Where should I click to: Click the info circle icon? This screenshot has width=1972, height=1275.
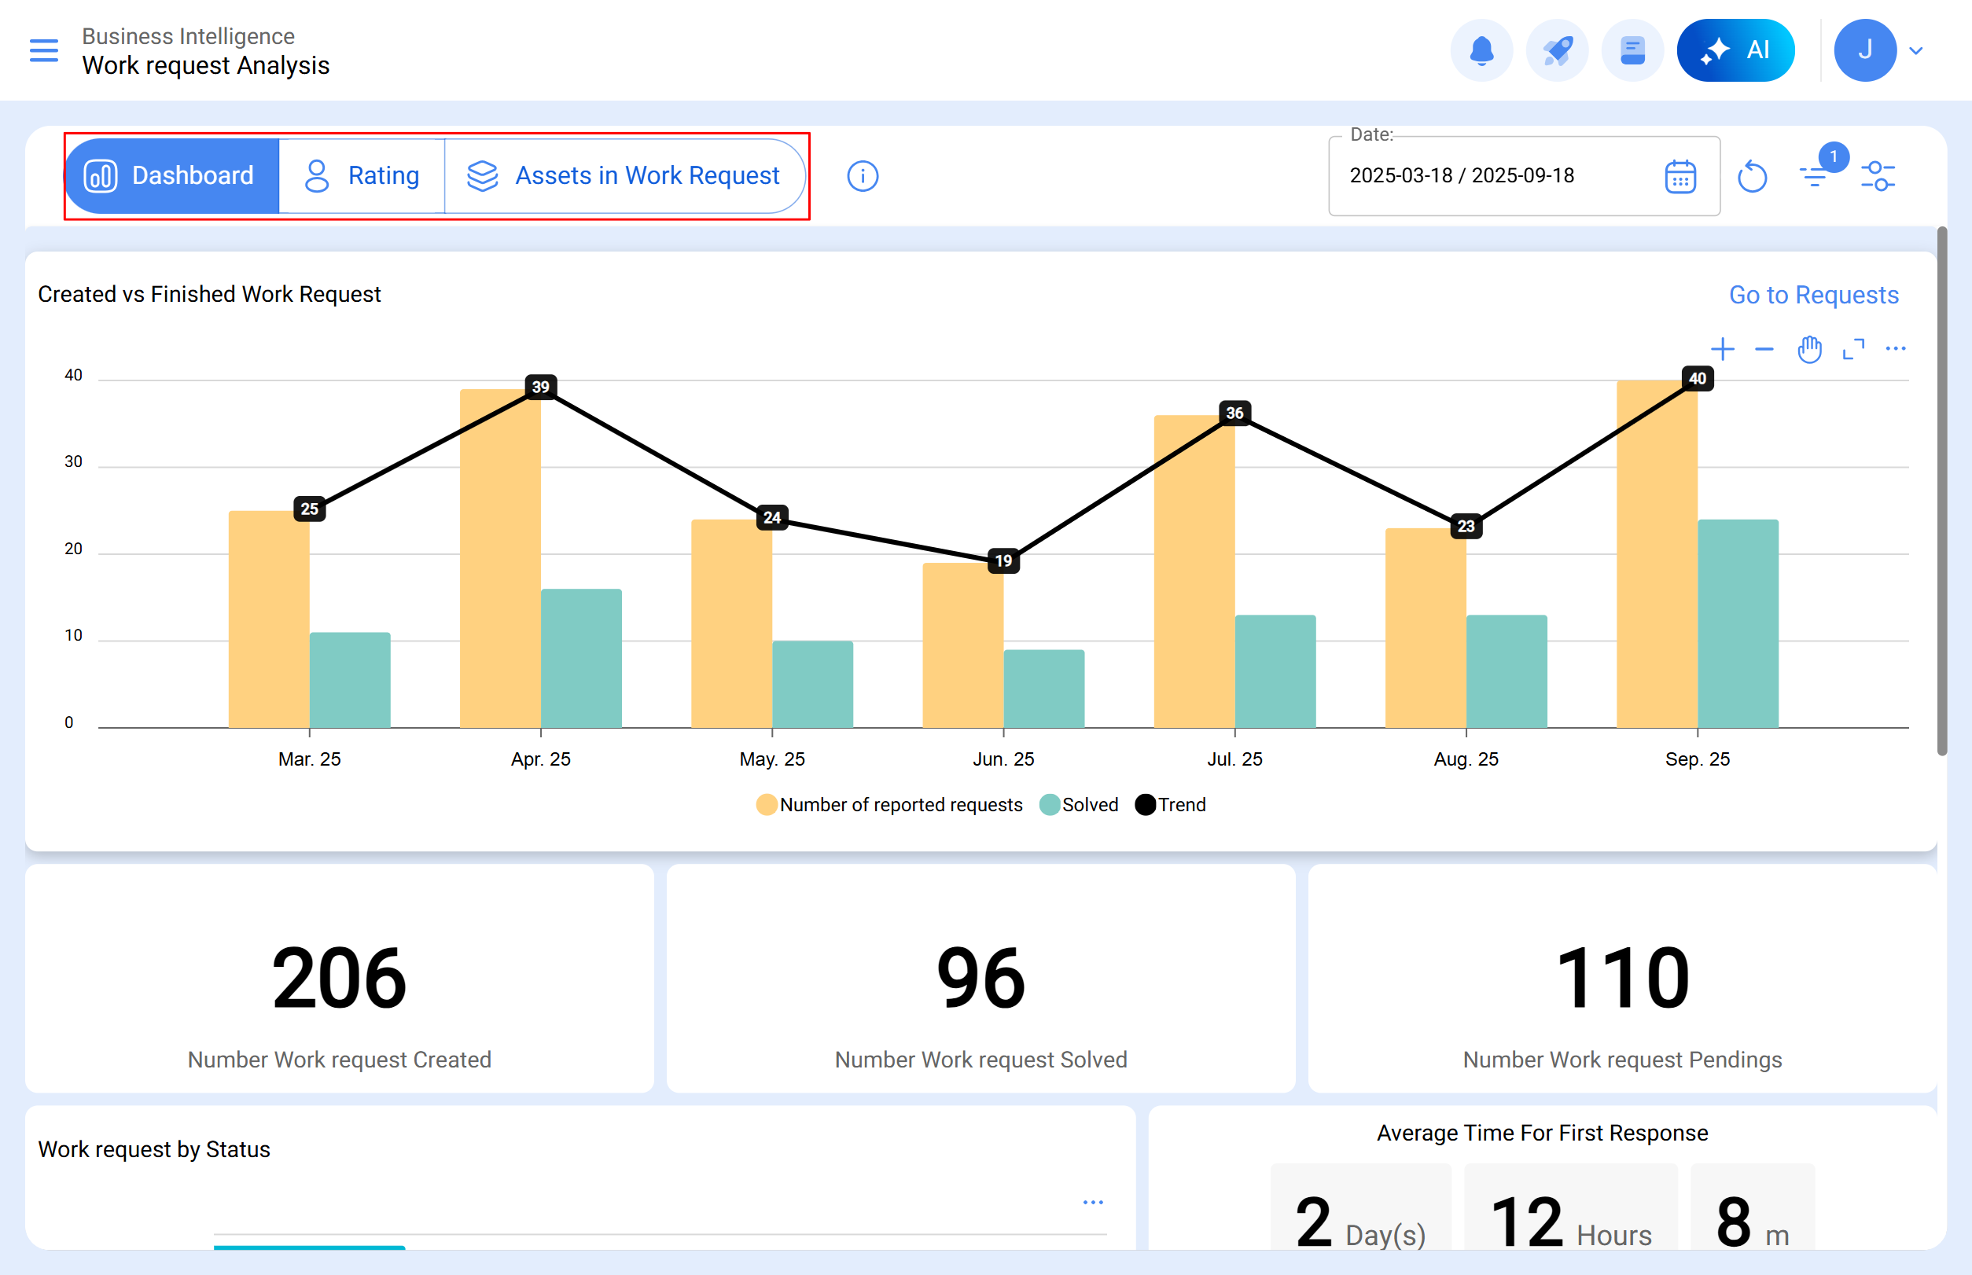pos(863,176)
